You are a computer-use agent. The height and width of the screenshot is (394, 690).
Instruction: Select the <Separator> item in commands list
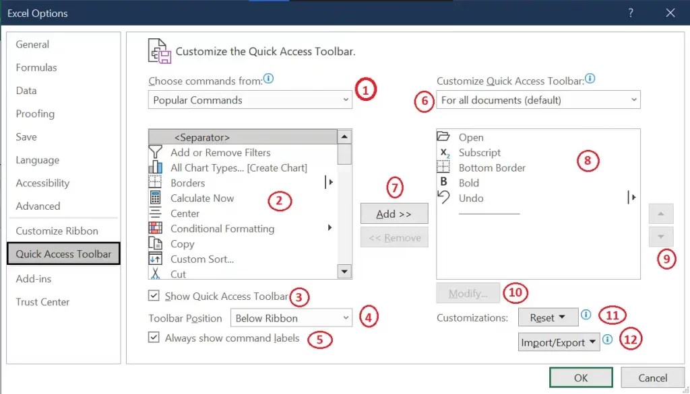tap(243, 137)
